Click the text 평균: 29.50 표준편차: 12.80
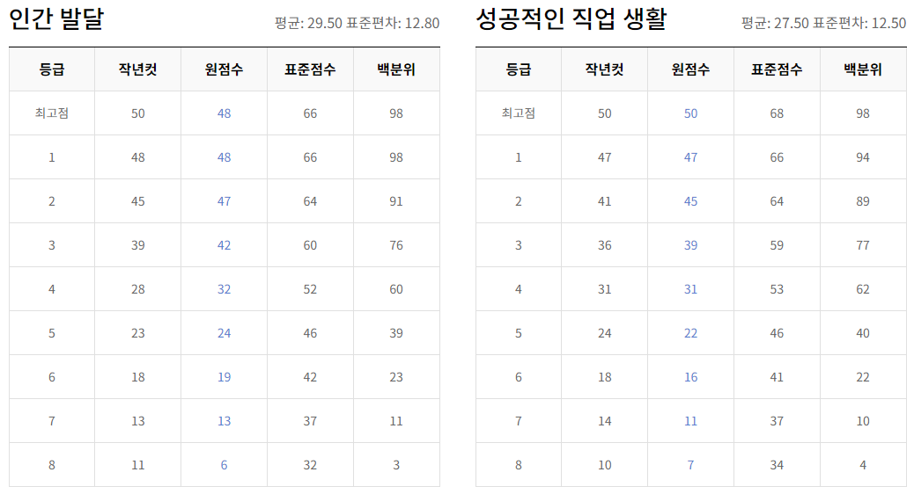 click(x=357, y=23)
